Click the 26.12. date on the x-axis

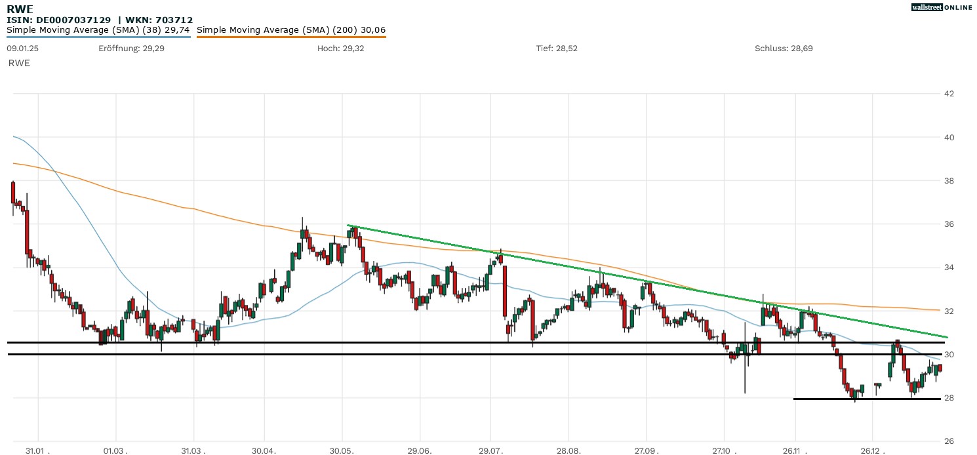pos(872,451)
